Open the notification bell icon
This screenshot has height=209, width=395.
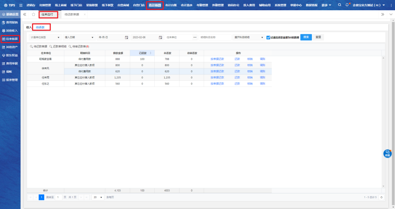point(347,5)
